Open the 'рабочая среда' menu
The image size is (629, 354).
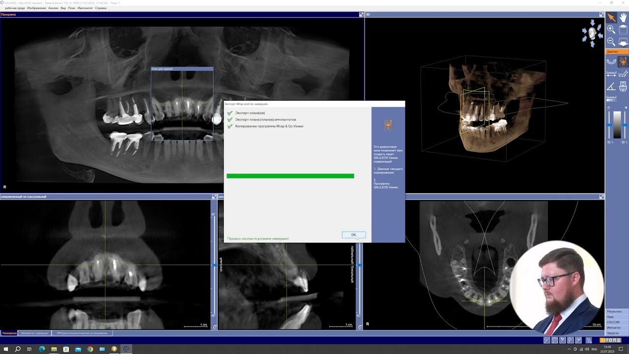click(15, 8)
